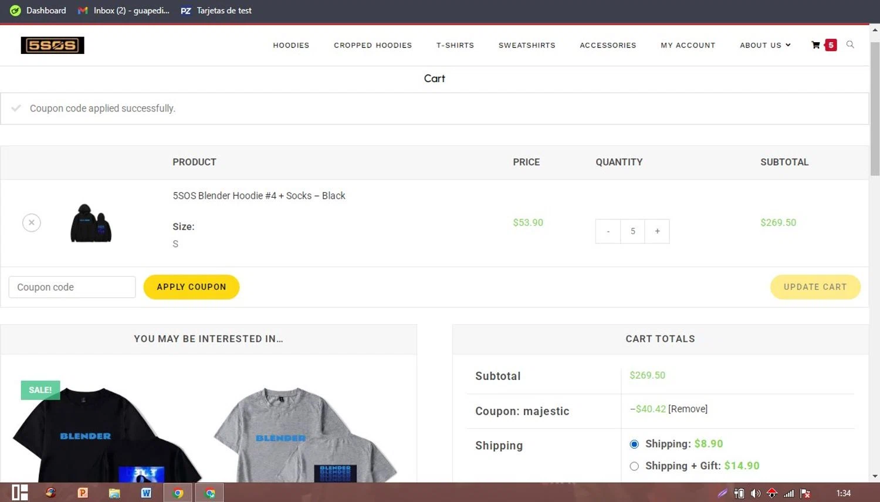
Task: Open the Dashboard bookmark
Action: [x=38, y=11]
